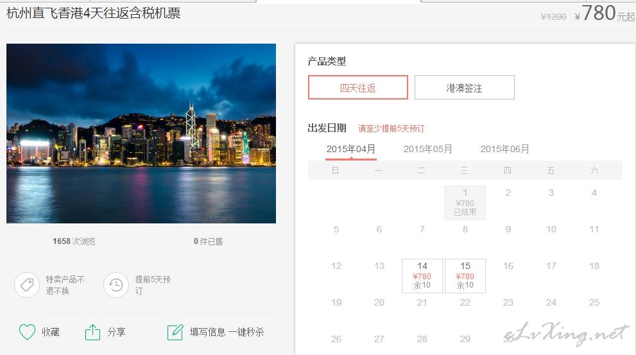
Task: Click the 提前5天预订 text beside the clock
Action: (153, 285)
